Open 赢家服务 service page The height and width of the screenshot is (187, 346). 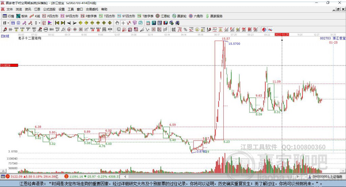214,16
